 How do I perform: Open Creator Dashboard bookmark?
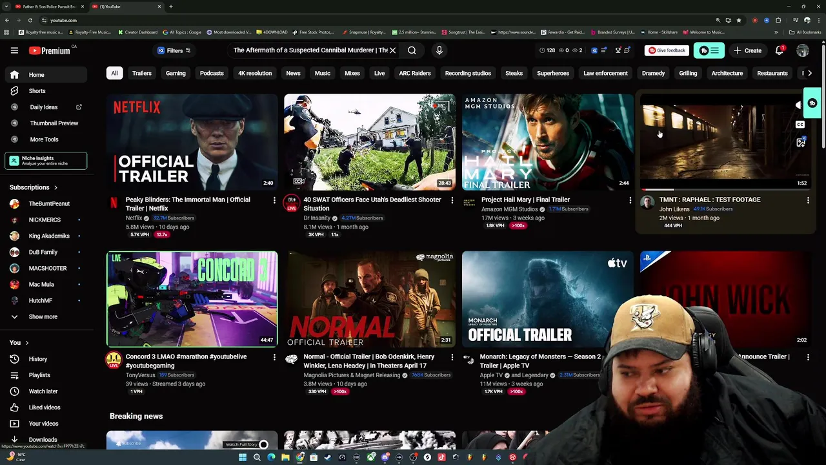137,32
